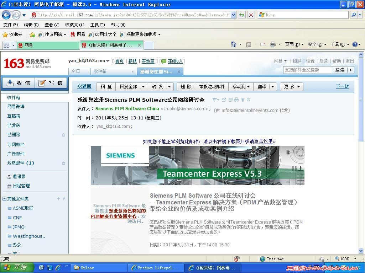Empty the 垃圾邮件 folder trash icon
The image size is (365, 273).
(63, 163)
